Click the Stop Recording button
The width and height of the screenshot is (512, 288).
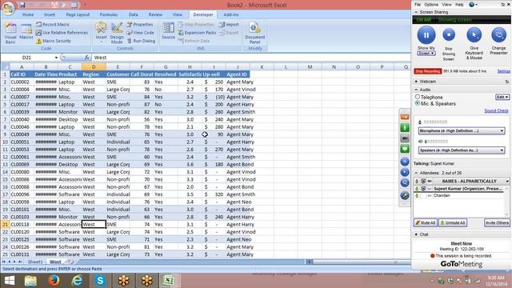[428, 71]
